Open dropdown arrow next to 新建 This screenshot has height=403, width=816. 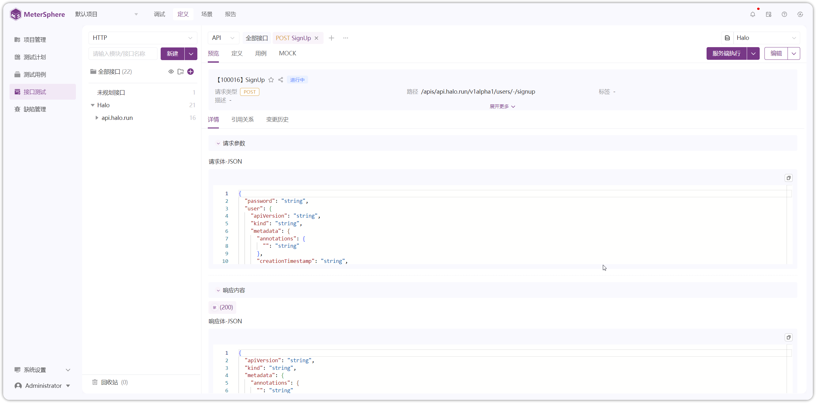[x=191, y=53]
